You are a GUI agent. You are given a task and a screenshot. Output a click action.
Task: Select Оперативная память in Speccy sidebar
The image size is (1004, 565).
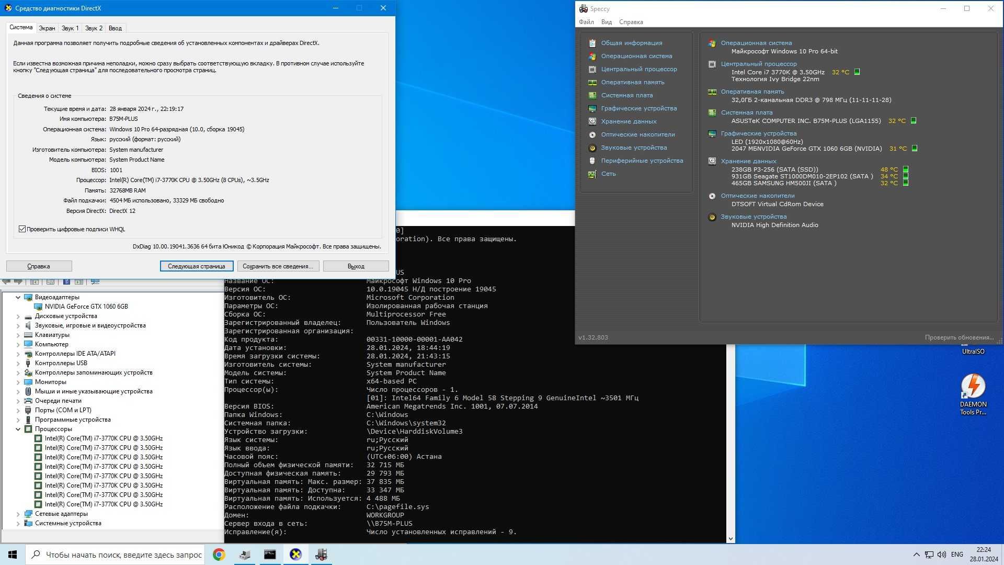click(632, 82)
